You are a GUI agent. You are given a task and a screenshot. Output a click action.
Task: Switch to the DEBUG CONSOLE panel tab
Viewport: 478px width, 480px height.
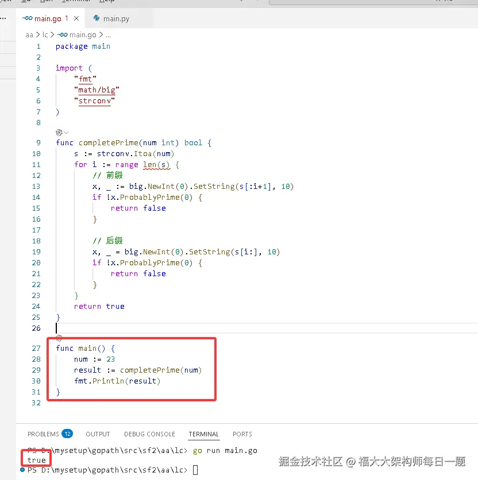[149, 434]
